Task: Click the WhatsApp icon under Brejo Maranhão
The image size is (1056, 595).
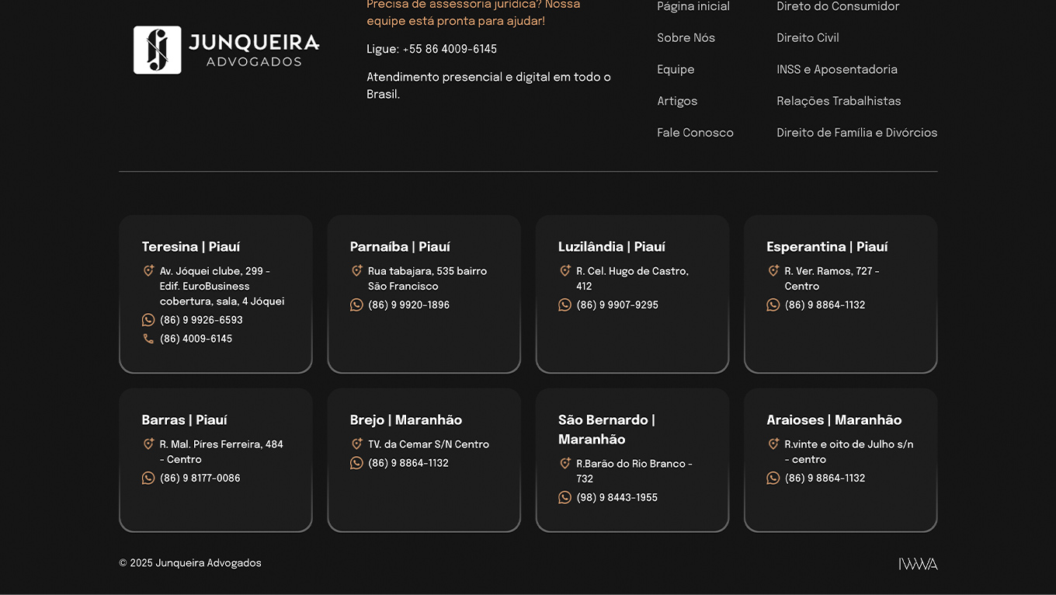Action: pos(356,462)
